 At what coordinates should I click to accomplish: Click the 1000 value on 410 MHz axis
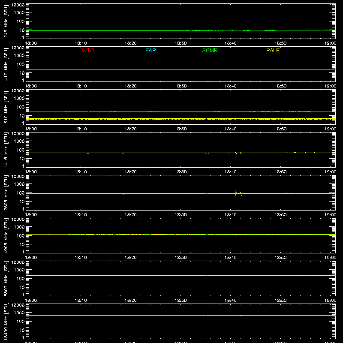(19, 56)
